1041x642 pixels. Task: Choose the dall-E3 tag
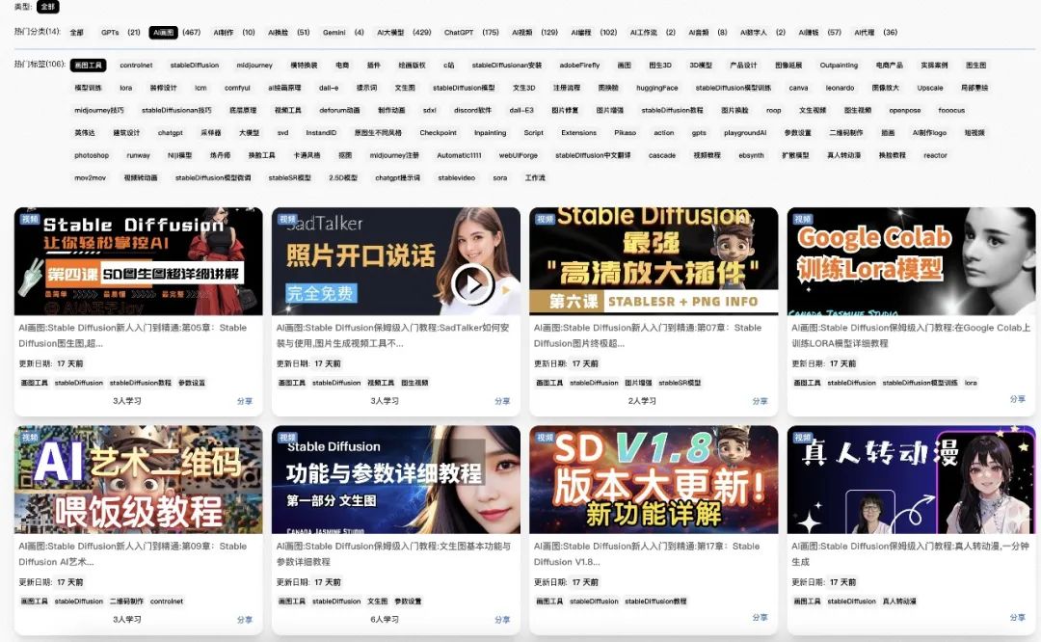pyautogui.click(x=521, y=110)
